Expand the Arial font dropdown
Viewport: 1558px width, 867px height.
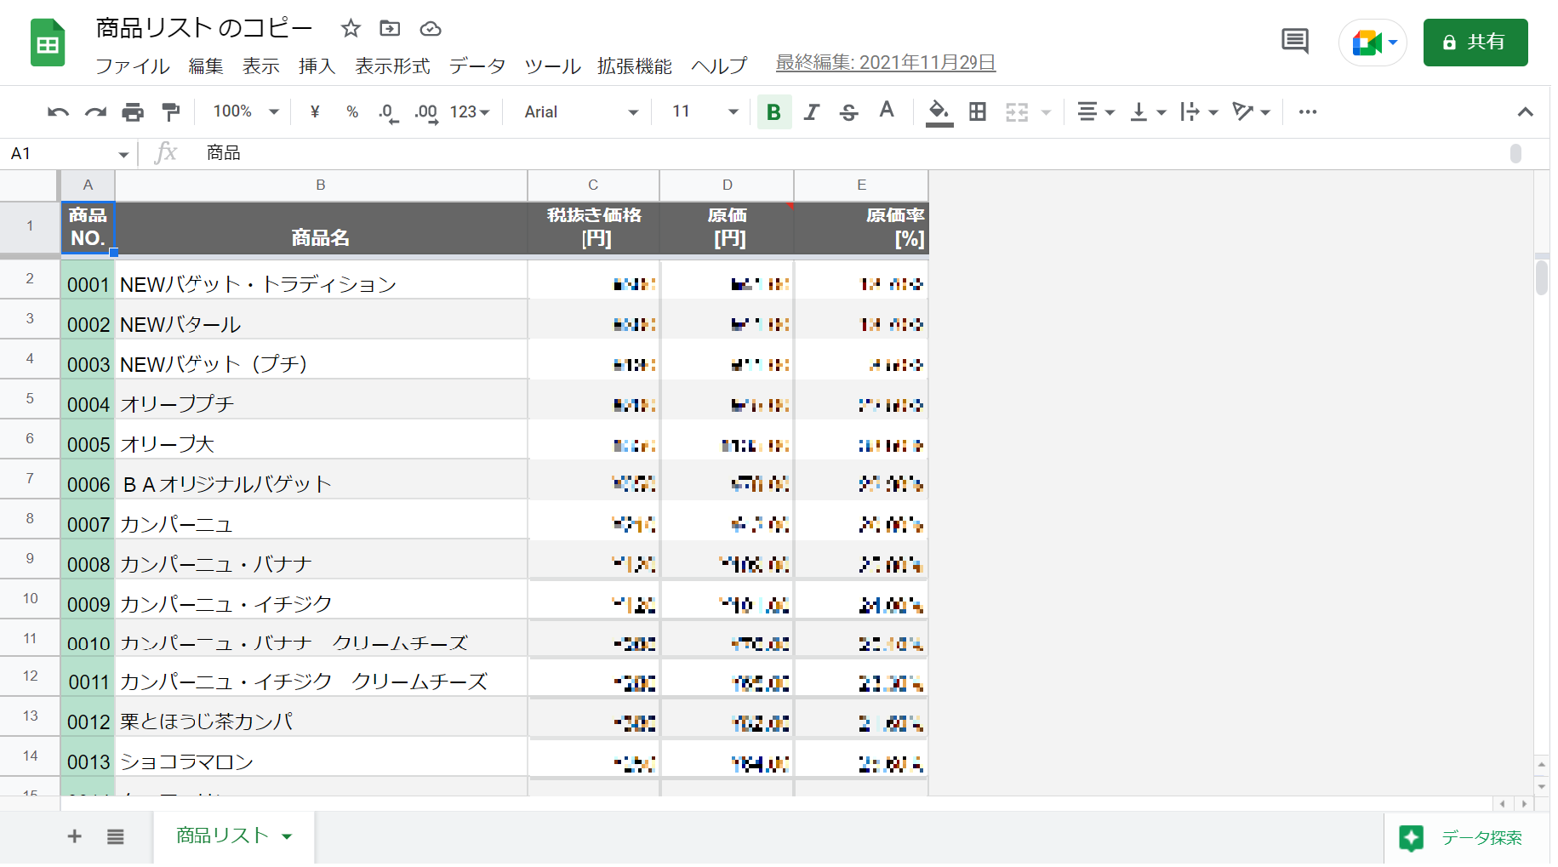(580, 112)
